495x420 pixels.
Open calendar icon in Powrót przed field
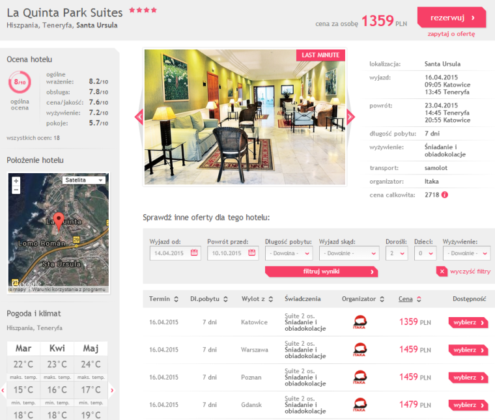[252, 253]
